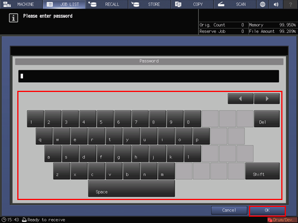The width and height of the screenshot is (298, 223).
Task: Select the COPY tab
Action: tap(192, 4)
